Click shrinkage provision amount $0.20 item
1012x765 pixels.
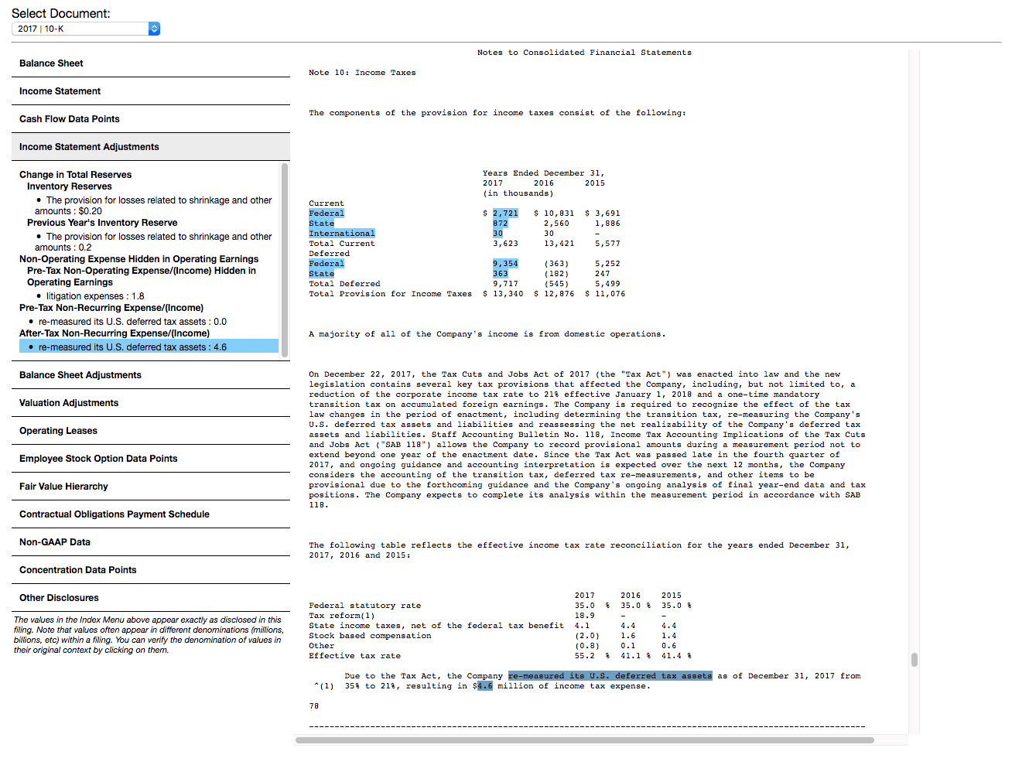tap(153, 206)
